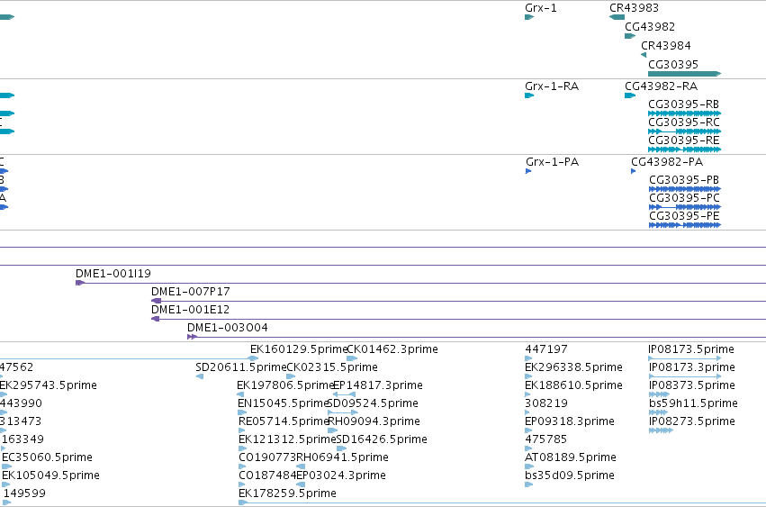This screenshot has height=507, width=766.
Task: Select EST EC35060.5prime
Action: [6, 466]
